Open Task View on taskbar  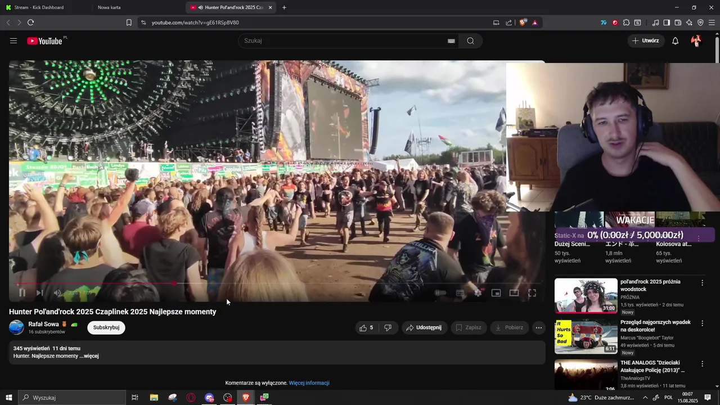click(135, 398)
